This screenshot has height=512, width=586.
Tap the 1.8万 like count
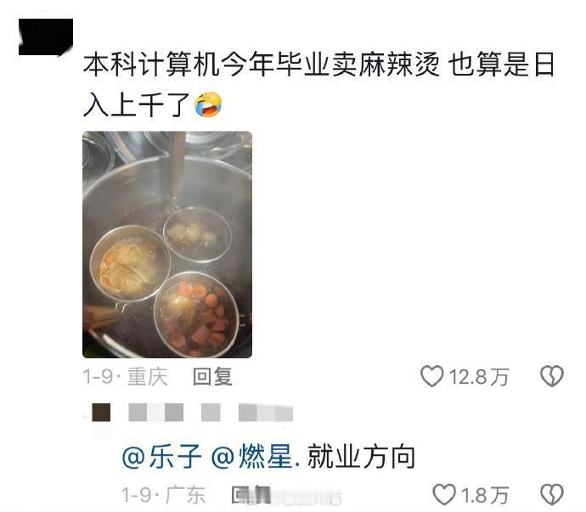[485, 495]
